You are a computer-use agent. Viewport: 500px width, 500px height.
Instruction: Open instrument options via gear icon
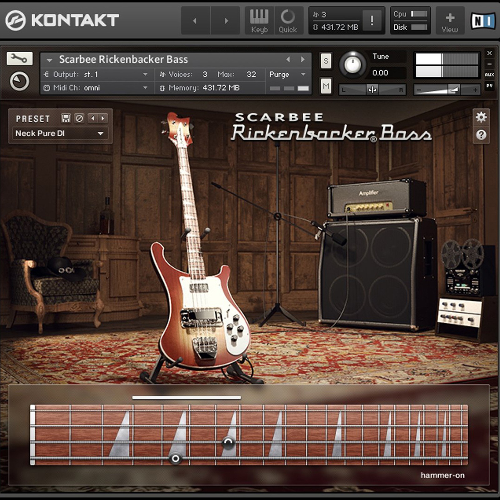[482, 117]
